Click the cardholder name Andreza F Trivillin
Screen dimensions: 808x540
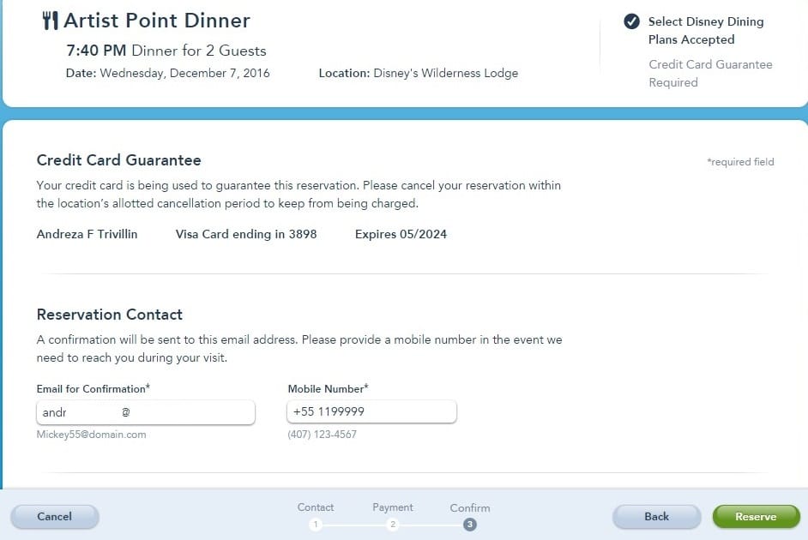pos(87,234)
